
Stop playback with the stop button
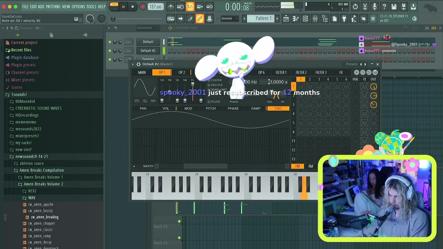(133, 7)
